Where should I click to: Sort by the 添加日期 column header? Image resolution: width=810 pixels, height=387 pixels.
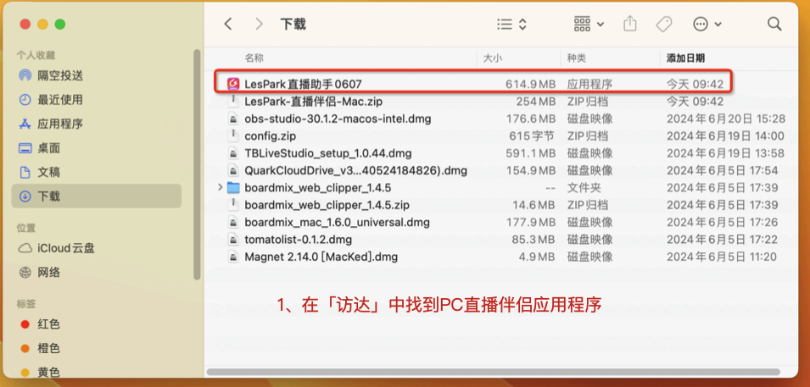tap(685, 58)
